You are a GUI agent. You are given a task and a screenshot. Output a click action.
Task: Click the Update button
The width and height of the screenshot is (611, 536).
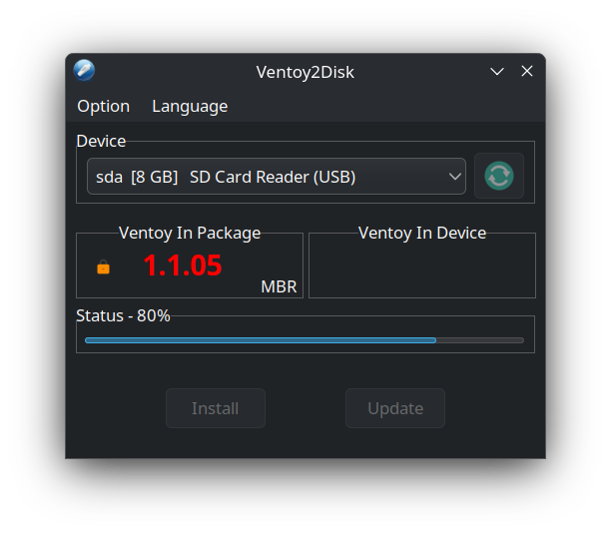coord(395,408)
